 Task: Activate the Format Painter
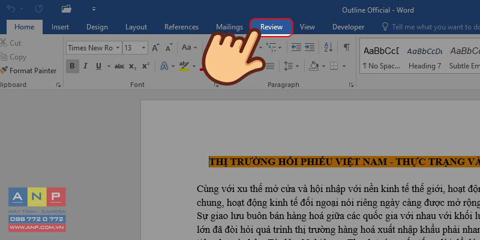[28, 71]
